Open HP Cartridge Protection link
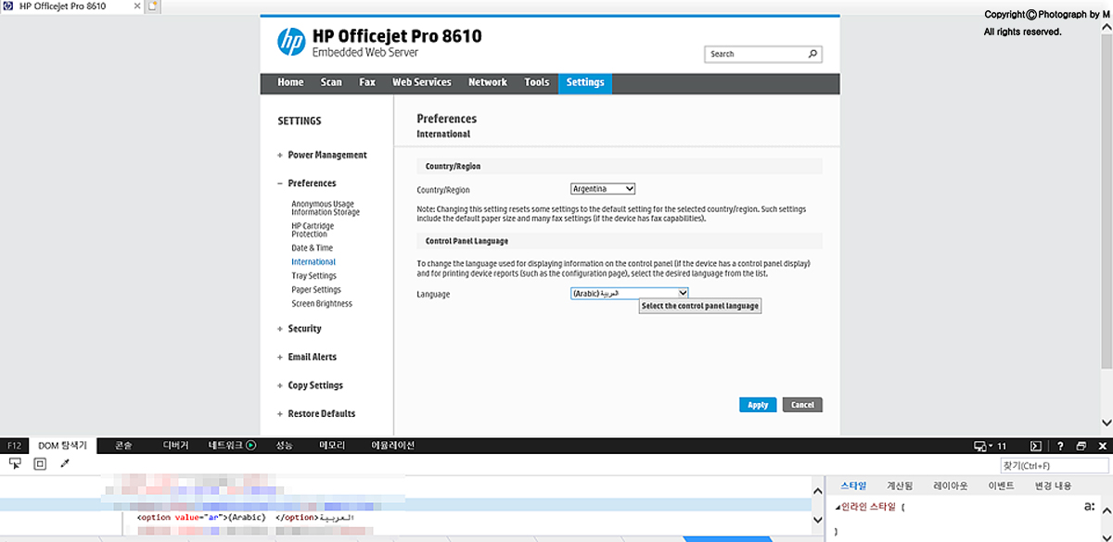 313,230
